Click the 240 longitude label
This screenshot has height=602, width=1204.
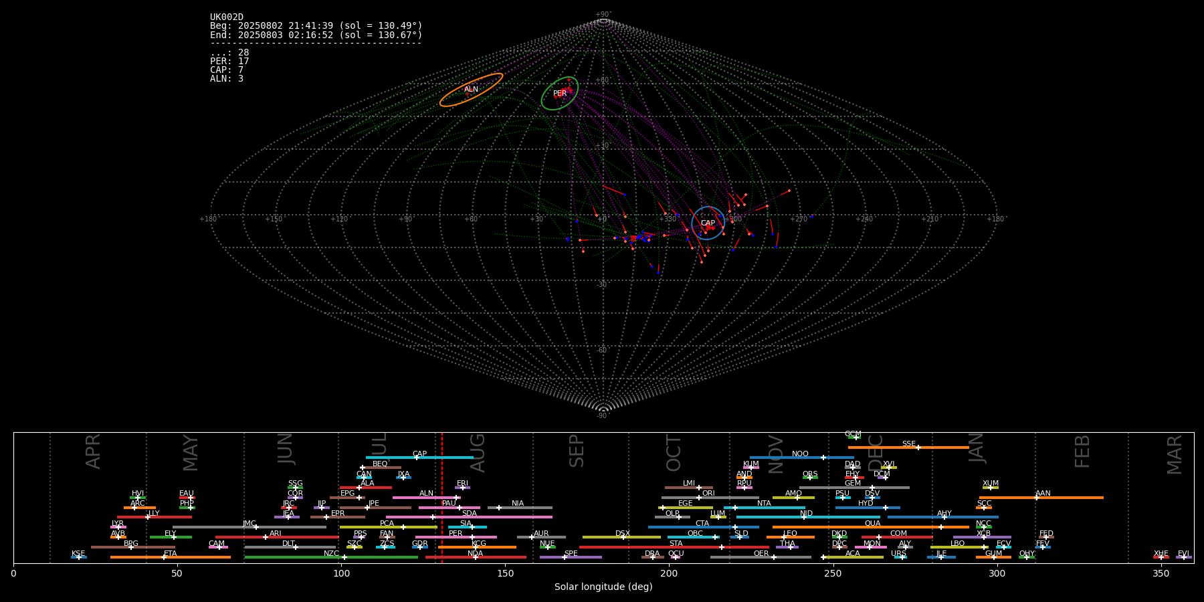click(864, 219)
